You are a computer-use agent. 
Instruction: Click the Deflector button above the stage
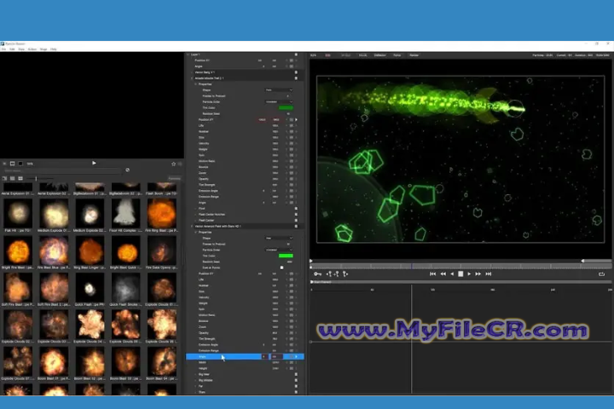379,55
